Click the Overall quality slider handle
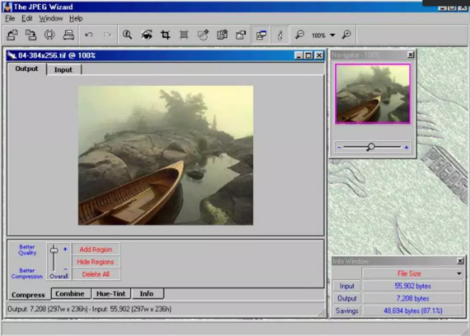Screen dimensions: 470x336 54,250
